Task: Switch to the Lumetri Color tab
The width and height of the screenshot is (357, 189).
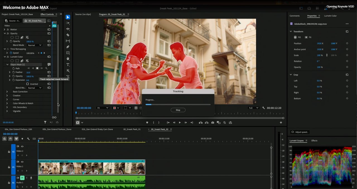Action: tap(330, 16)
